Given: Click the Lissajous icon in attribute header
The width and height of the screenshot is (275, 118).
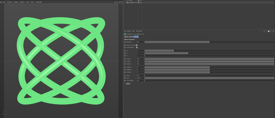Looking at the screenshot, I should [x=125, y=34].
